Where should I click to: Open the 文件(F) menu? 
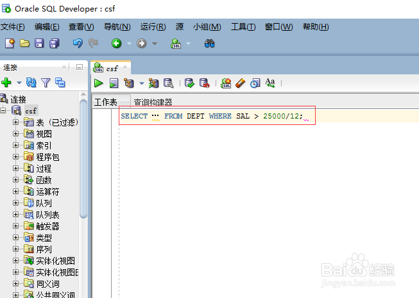[13, 27]
